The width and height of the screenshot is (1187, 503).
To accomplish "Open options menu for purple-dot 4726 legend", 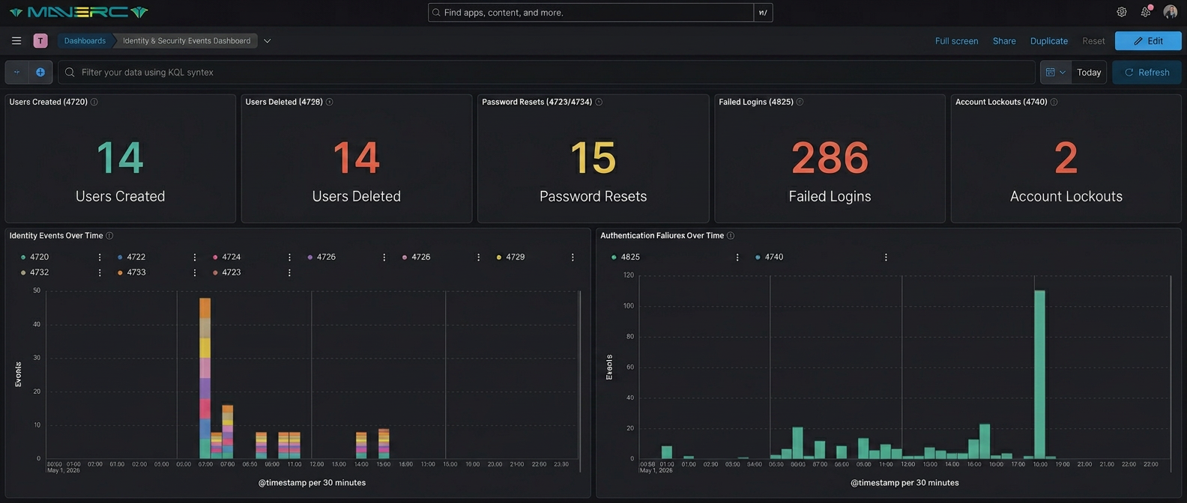I will coord(384,257).
